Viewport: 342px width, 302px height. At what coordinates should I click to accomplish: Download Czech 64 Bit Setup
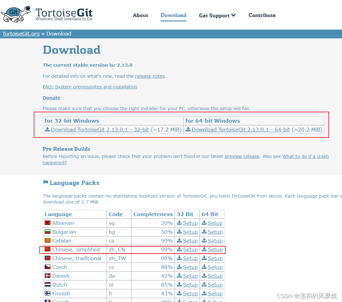(215, 267)
